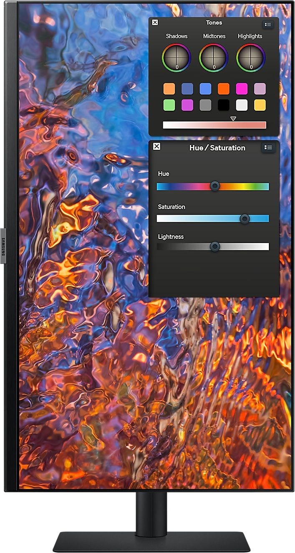
Task: Pick the white color swatch
Action: point(242,105)
